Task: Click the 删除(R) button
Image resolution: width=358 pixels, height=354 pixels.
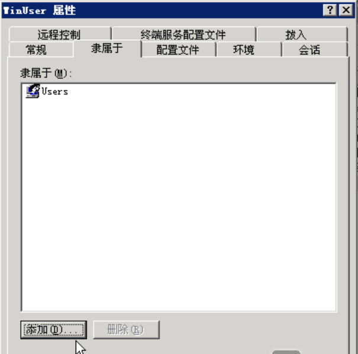Action: point(126,330)
